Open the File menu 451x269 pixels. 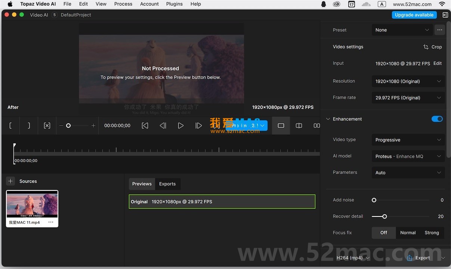click(67, 4)
